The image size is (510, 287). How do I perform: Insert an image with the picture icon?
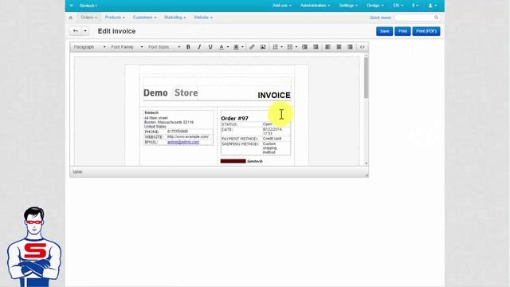[x=263, y=47]
